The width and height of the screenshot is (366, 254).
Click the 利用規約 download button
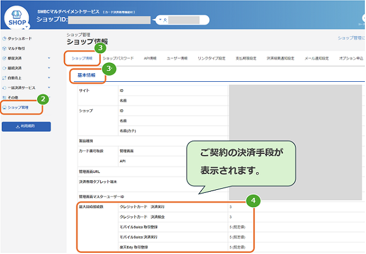[26, 126]
